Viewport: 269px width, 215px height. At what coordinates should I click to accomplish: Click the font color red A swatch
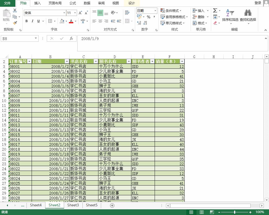(x=71, y=21)
